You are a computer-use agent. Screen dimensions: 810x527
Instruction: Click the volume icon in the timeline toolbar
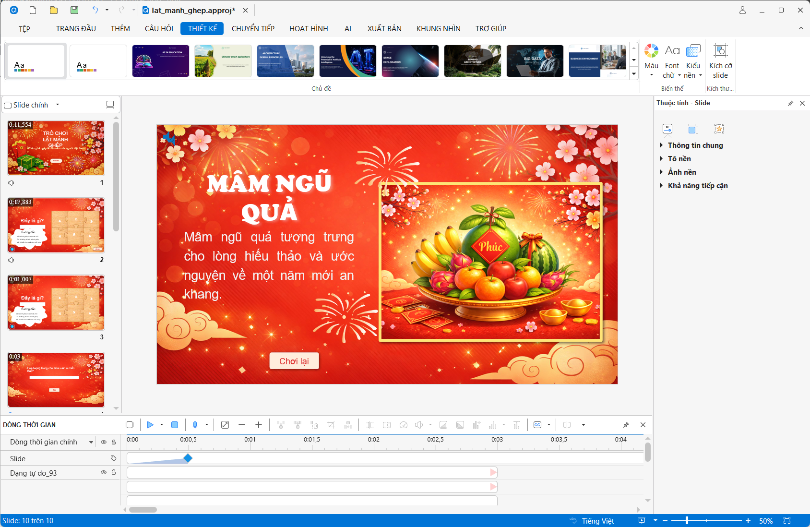[418, 425]
